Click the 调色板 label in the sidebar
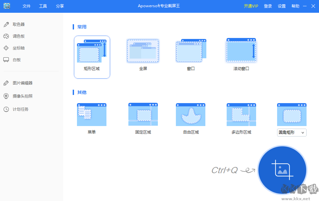The height and width of the screenshot is (201, 319). point(19,36)
